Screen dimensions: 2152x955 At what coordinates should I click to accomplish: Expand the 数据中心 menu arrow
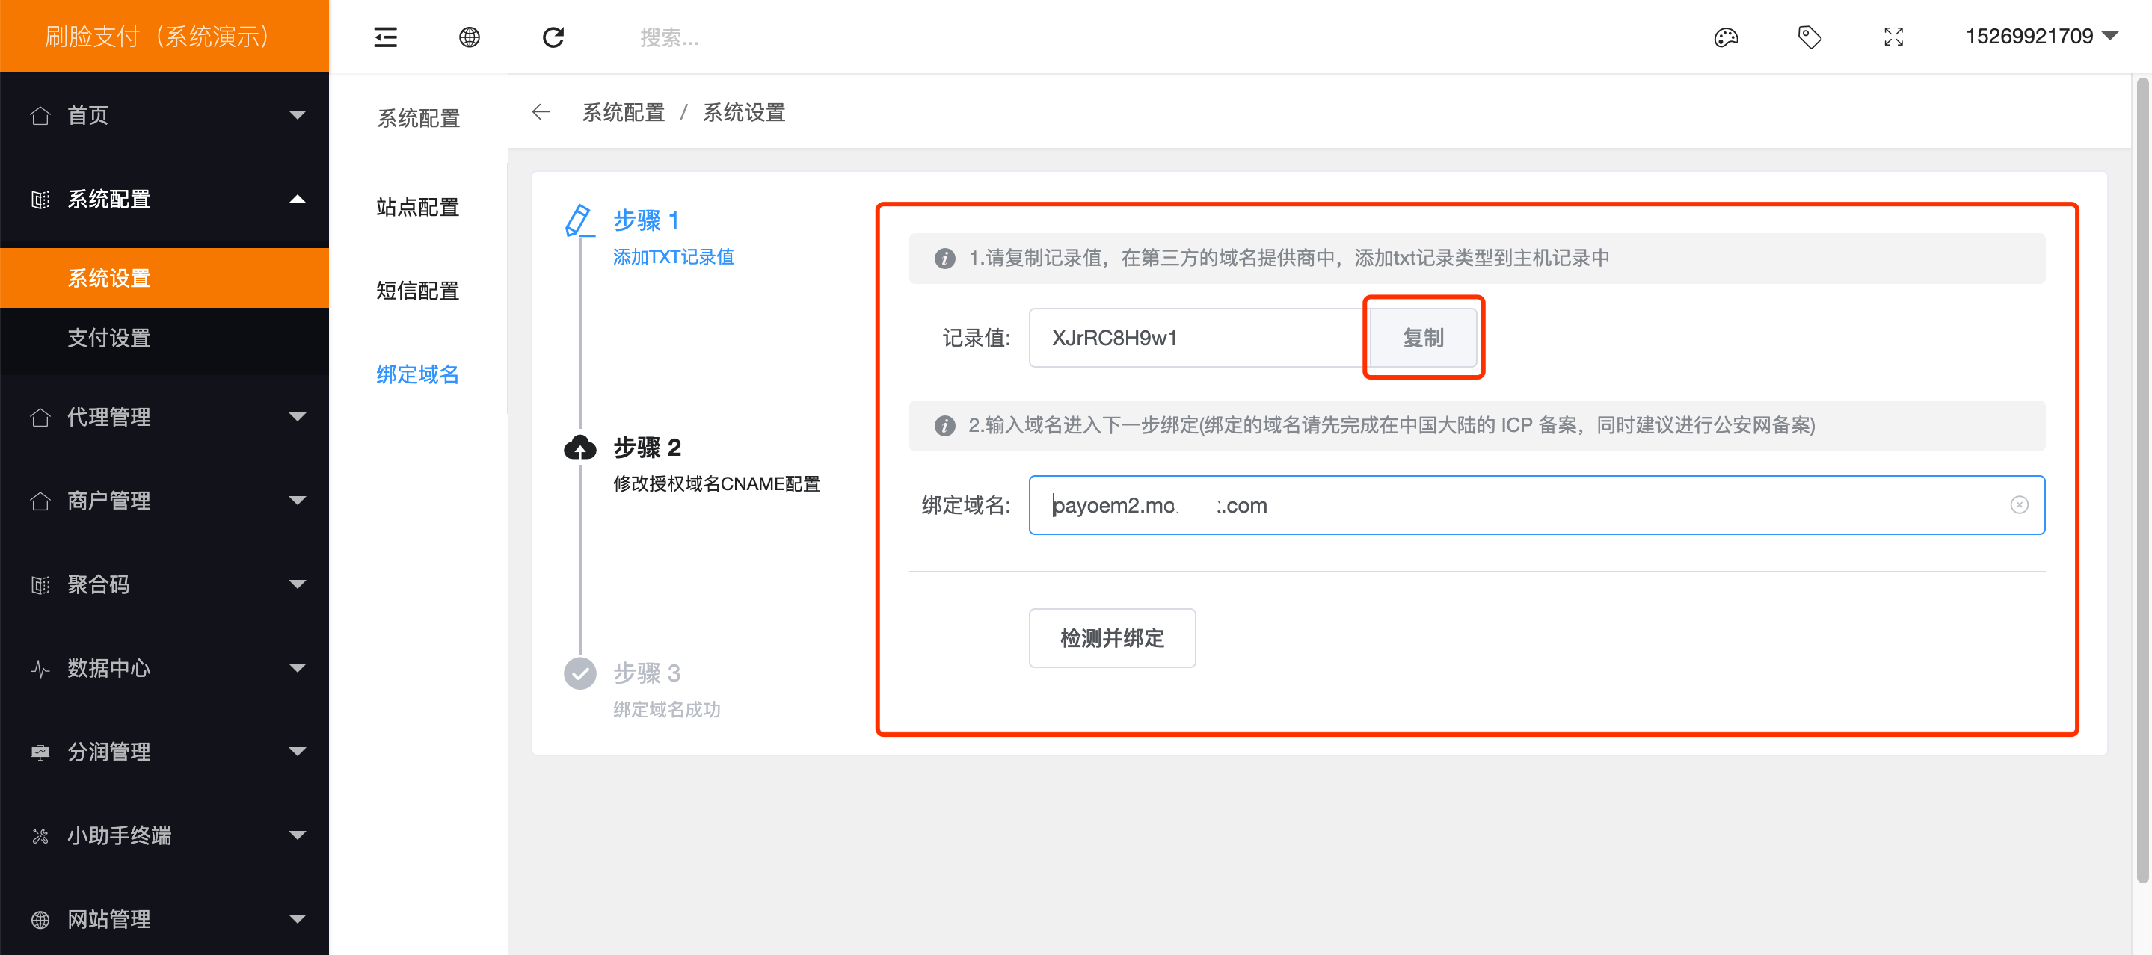(298, 668)
